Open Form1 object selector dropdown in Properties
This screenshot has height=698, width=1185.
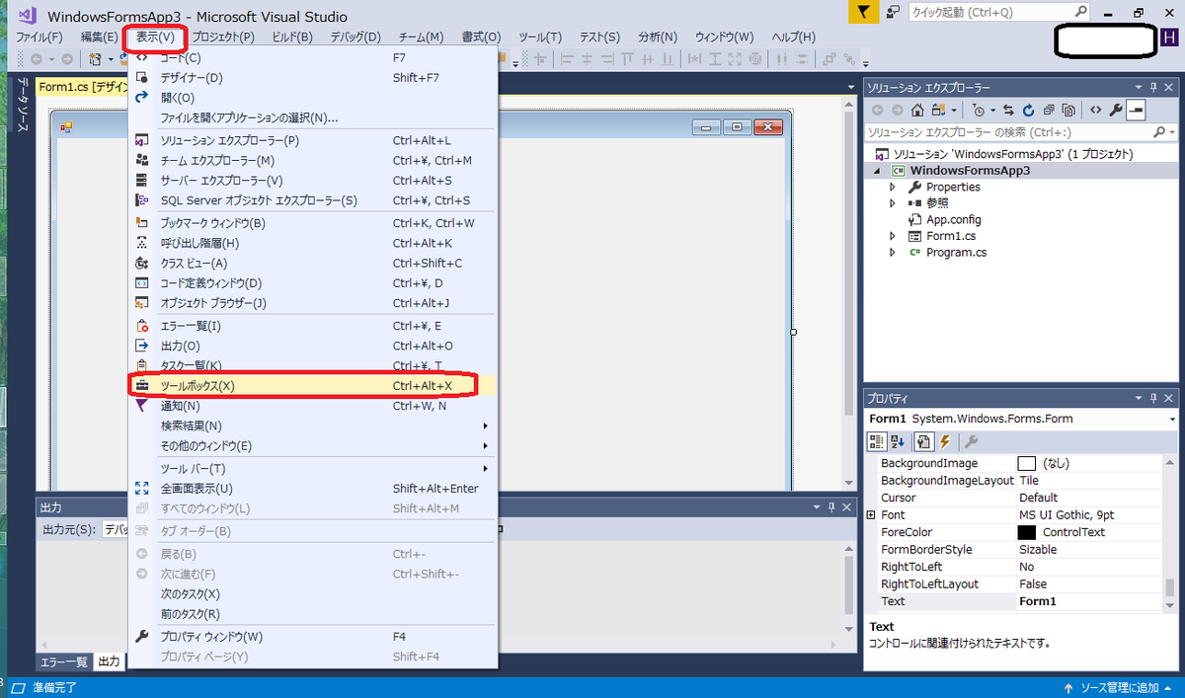click(x=1171, y=420)
